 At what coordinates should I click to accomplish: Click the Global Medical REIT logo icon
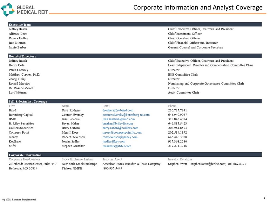(8, 9)
